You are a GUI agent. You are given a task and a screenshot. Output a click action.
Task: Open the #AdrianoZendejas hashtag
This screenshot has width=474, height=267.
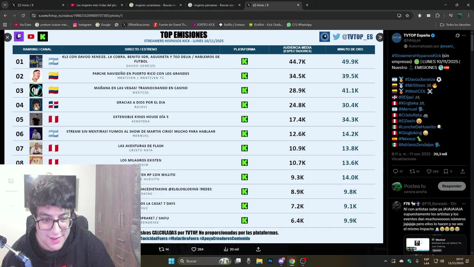coord(416,145)
